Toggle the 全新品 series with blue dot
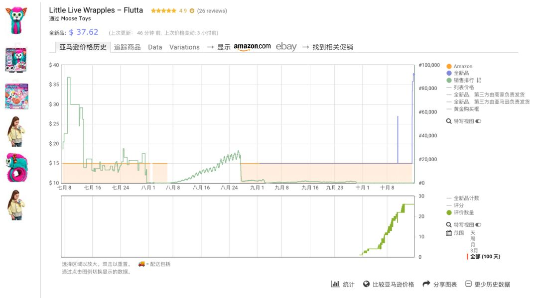Viewport: 538px width, 298px height. pos(458,73)
